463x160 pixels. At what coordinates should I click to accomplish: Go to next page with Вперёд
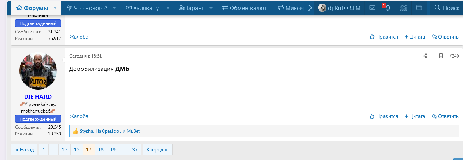(x=157, y=149)
